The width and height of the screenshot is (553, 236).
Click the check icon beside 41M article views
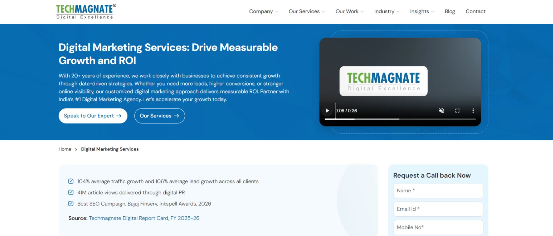71,192
